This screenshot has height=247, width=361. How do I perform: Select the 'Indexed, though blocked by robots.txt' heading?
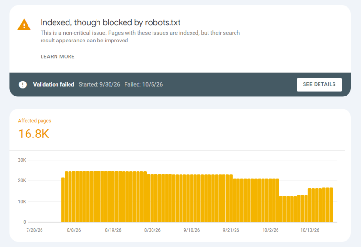111,22
